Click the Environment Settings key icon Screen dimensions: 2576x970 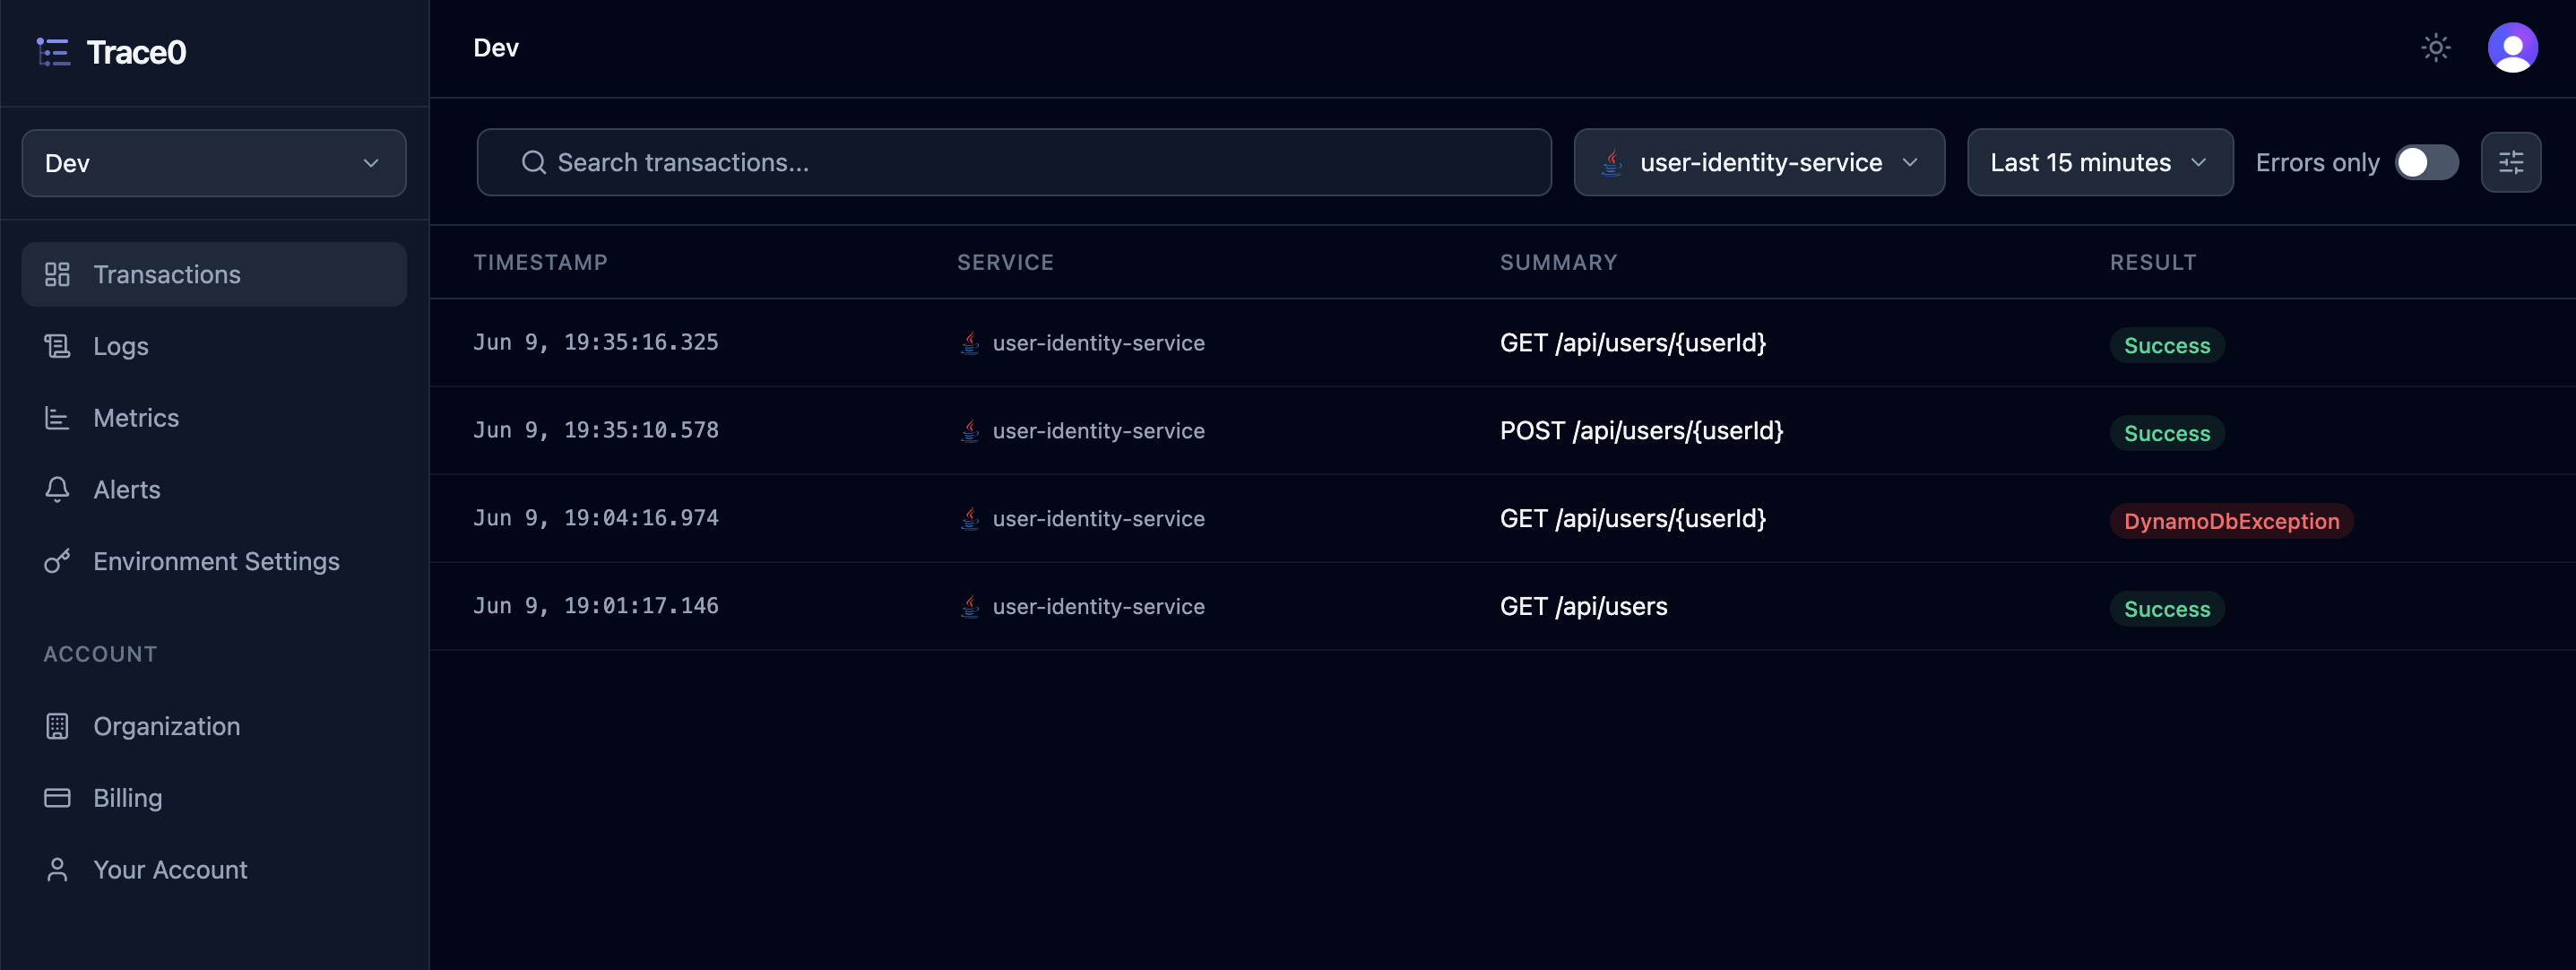[x=57, y=562]
